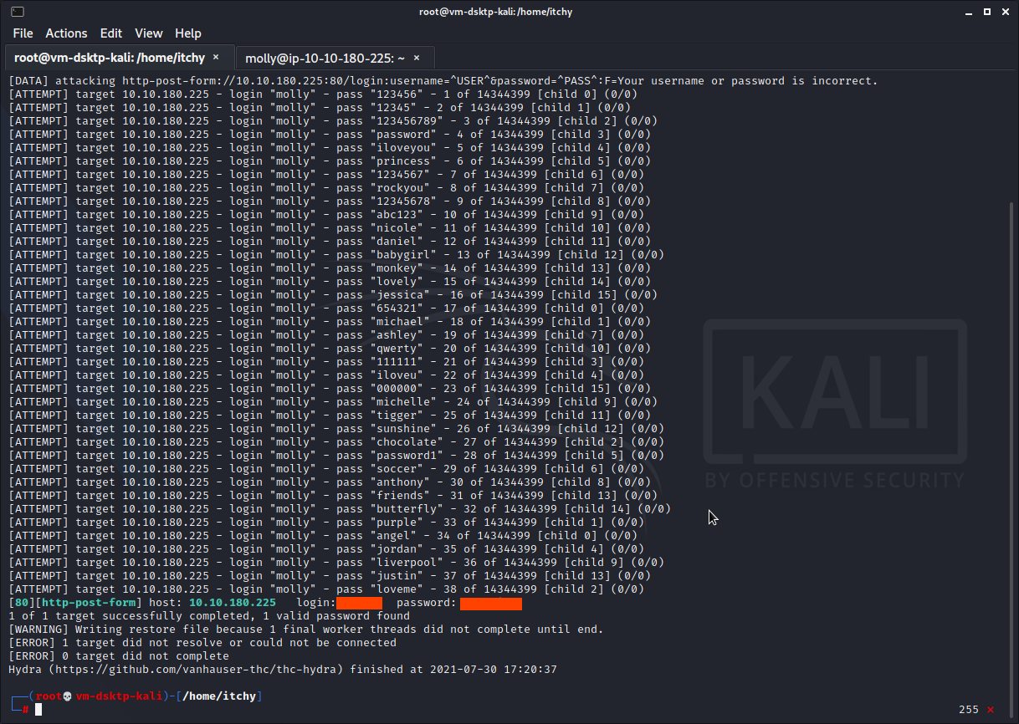Open the File menu
The image size is (1019, 724).
tap(23, 33)
